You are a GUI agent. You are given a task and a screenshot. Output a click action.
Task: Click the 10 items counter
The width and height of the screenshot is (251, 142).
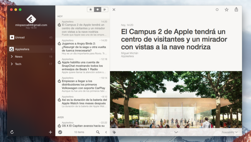tap(79, 132)
